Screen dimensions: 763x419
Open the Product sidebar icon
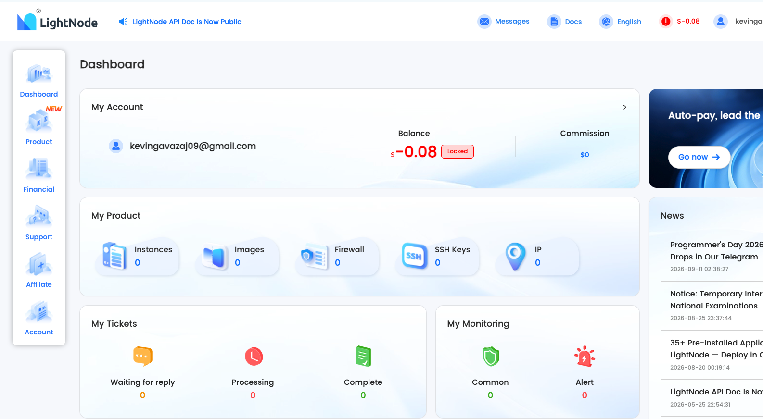pos(39,121)
